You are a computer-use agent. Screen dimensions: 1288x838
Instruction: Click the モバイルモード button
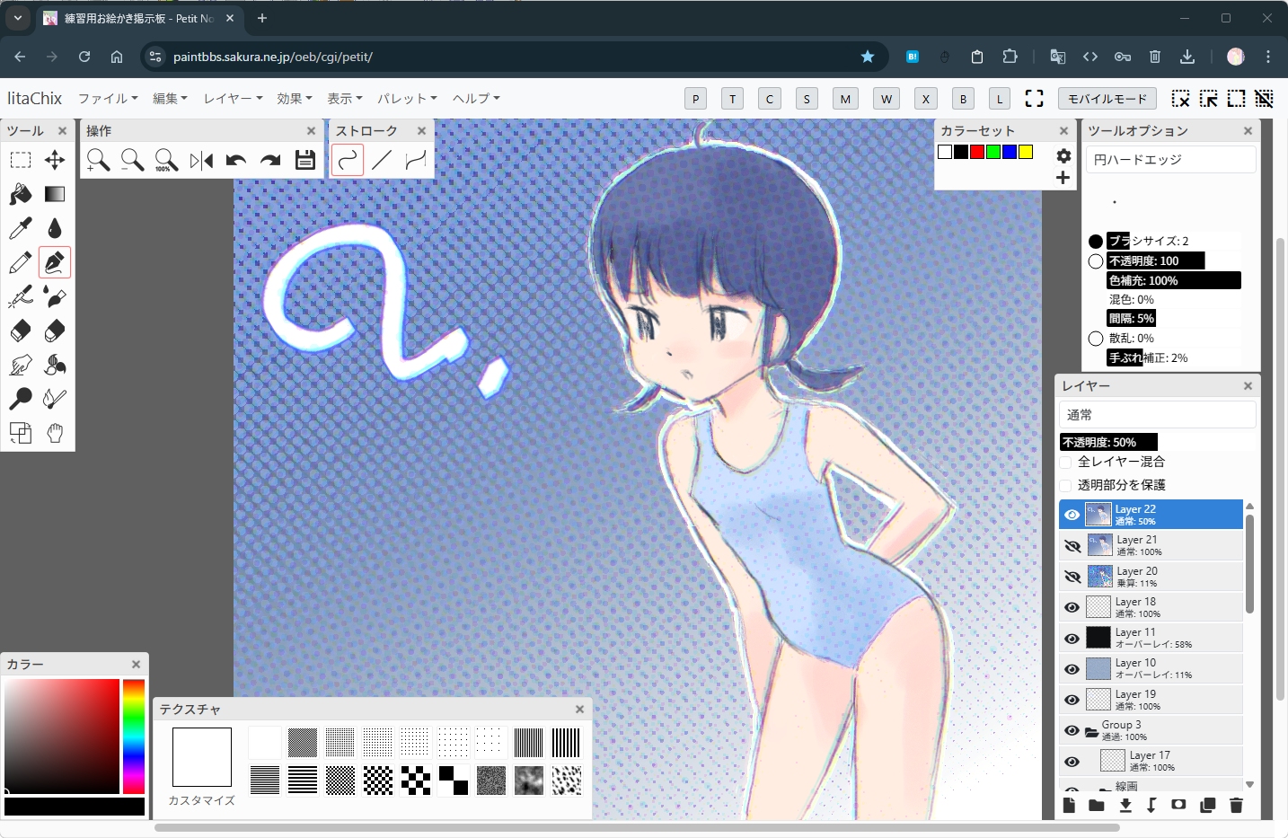1107,99
